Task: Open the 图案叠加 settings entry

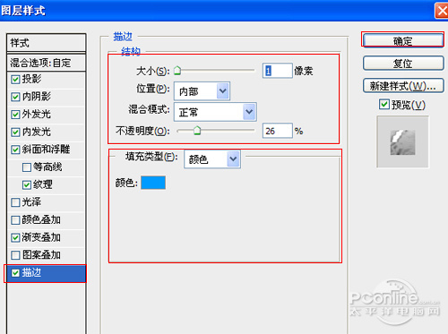Action: click(x=41, y=255)
